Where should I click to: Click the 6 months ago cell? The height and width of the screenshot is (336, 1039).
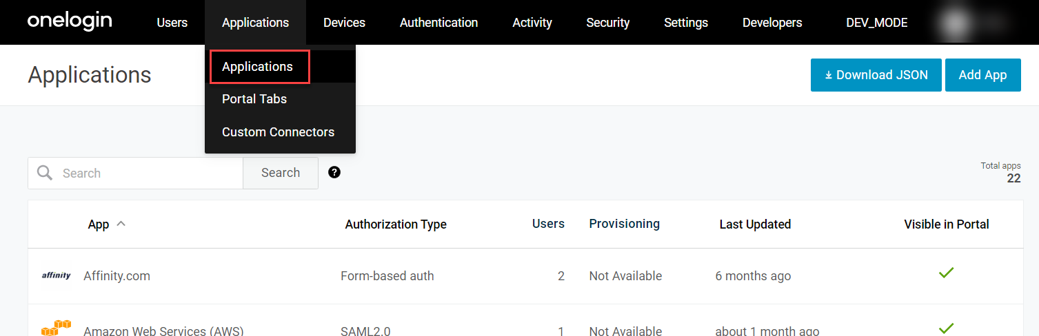tap(753, 276)
